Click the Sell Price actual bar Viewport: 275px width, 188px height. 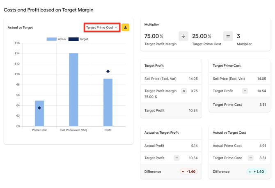click(73, 90)
